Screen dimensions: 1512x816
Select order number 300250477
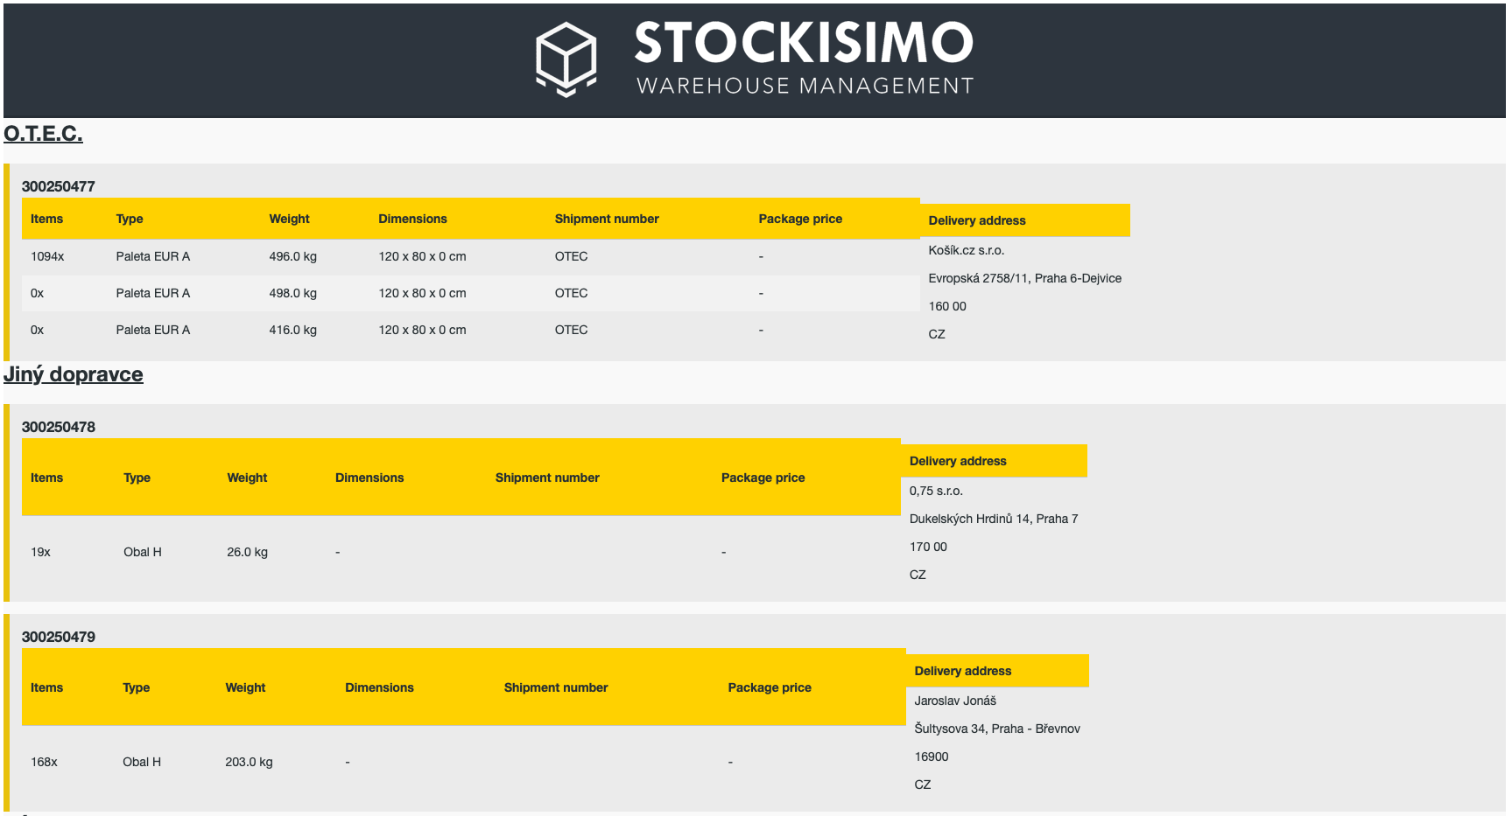click(58, 186)
